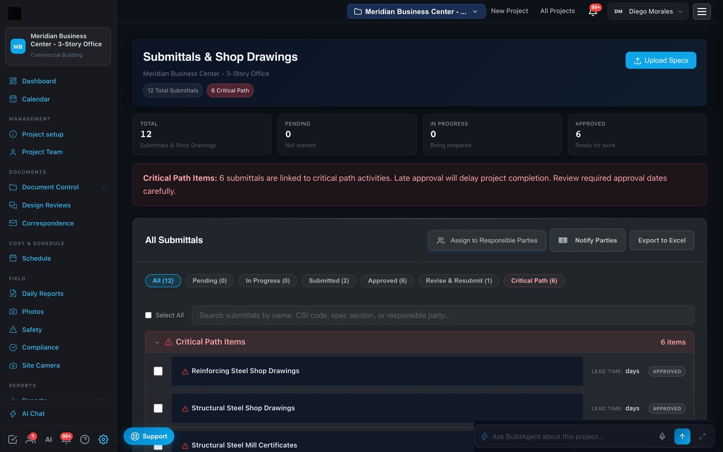Click the MB project avatar
Viewport: 723px width, 452px height.
(x=18, y=46)
